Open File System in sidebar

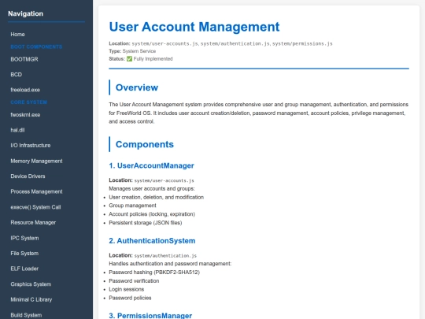coord(24,254)
